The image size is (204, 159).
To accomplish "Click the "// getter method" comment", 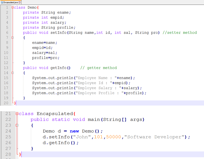I will tap(98, 68).
